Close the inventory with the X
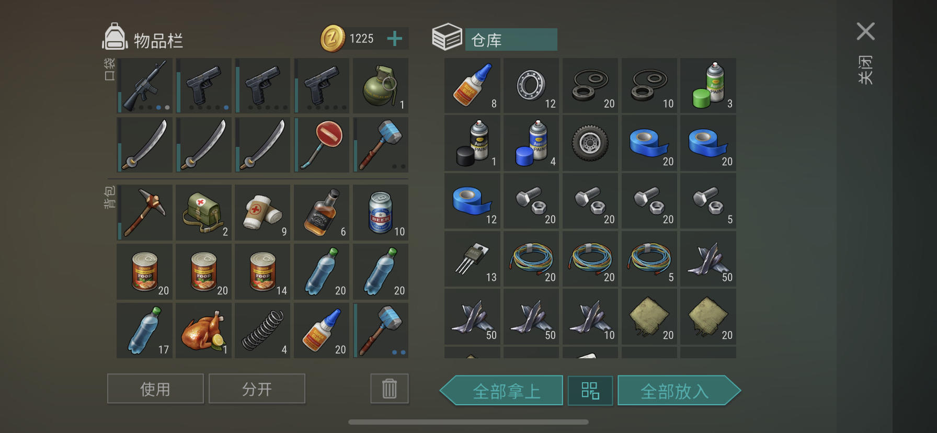This screenshot has width=937, height=433. click(x=866, y=31)
